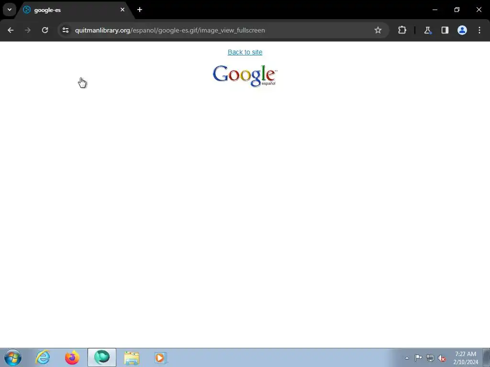Expand the tab search dropdown arrow
490x367 pixels.
pos(10,10)
